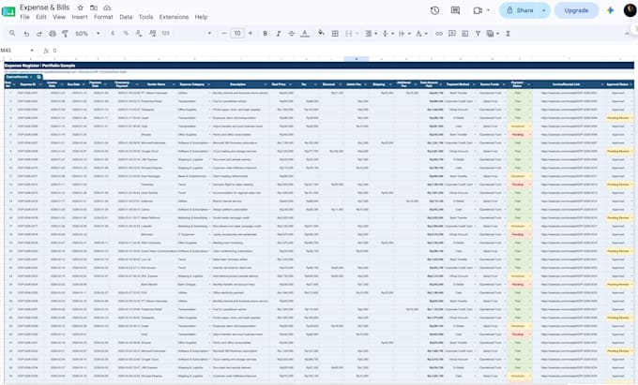This screenshot has width=638, height=385.
Task: Click the move to folder icon
Action: 94,7
